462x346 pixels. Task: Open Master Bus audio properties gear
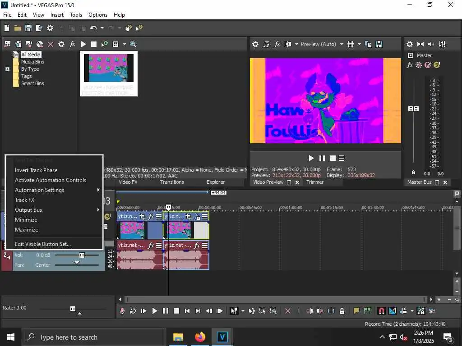click(x=410, y=44)
